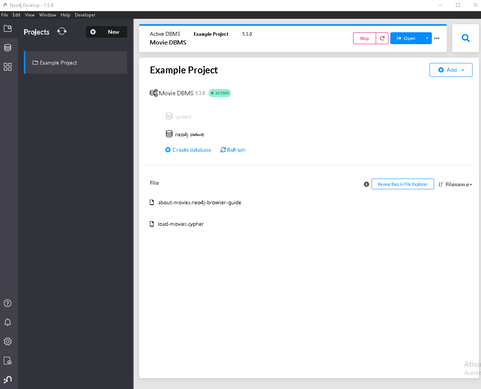Click the Open DBMS button
Viewport: 481px width, 389px height.
coord(406,38)
